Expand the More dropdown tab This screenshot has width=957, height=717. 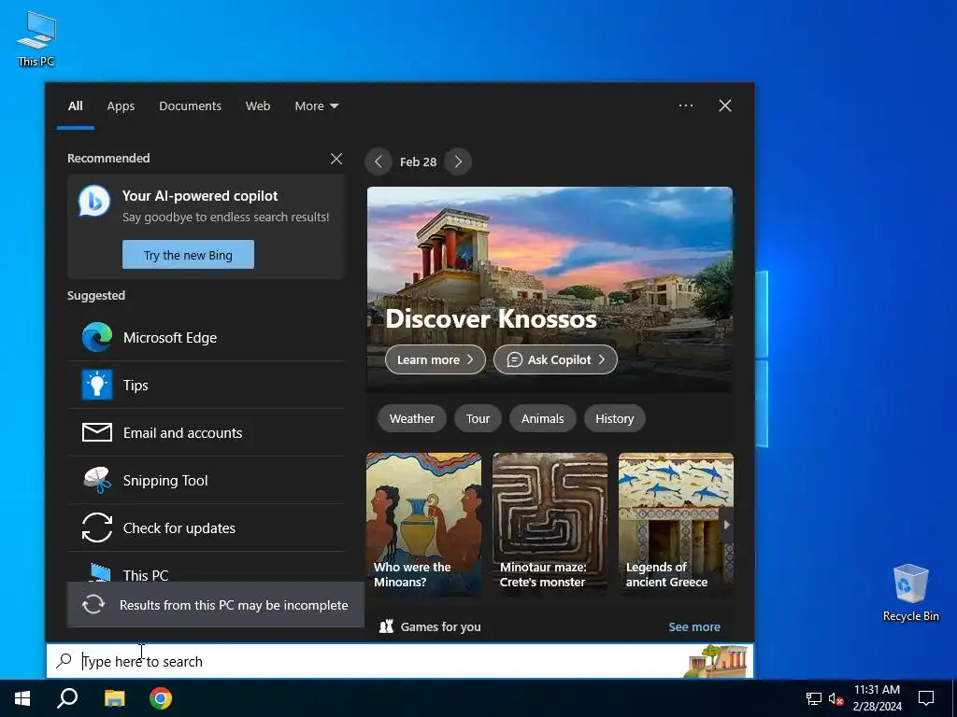[316, 105]
